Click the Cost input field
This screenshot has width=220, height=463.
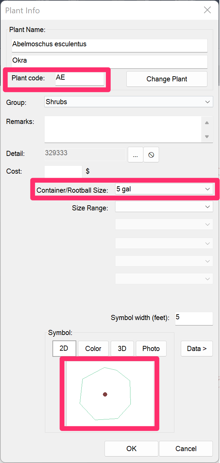(63, 172)
